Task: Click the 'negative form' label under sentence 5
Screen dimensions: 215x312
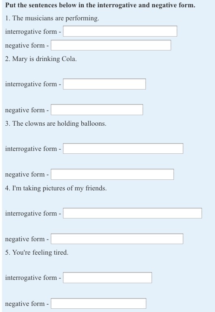Action: (x=25, y=304)
